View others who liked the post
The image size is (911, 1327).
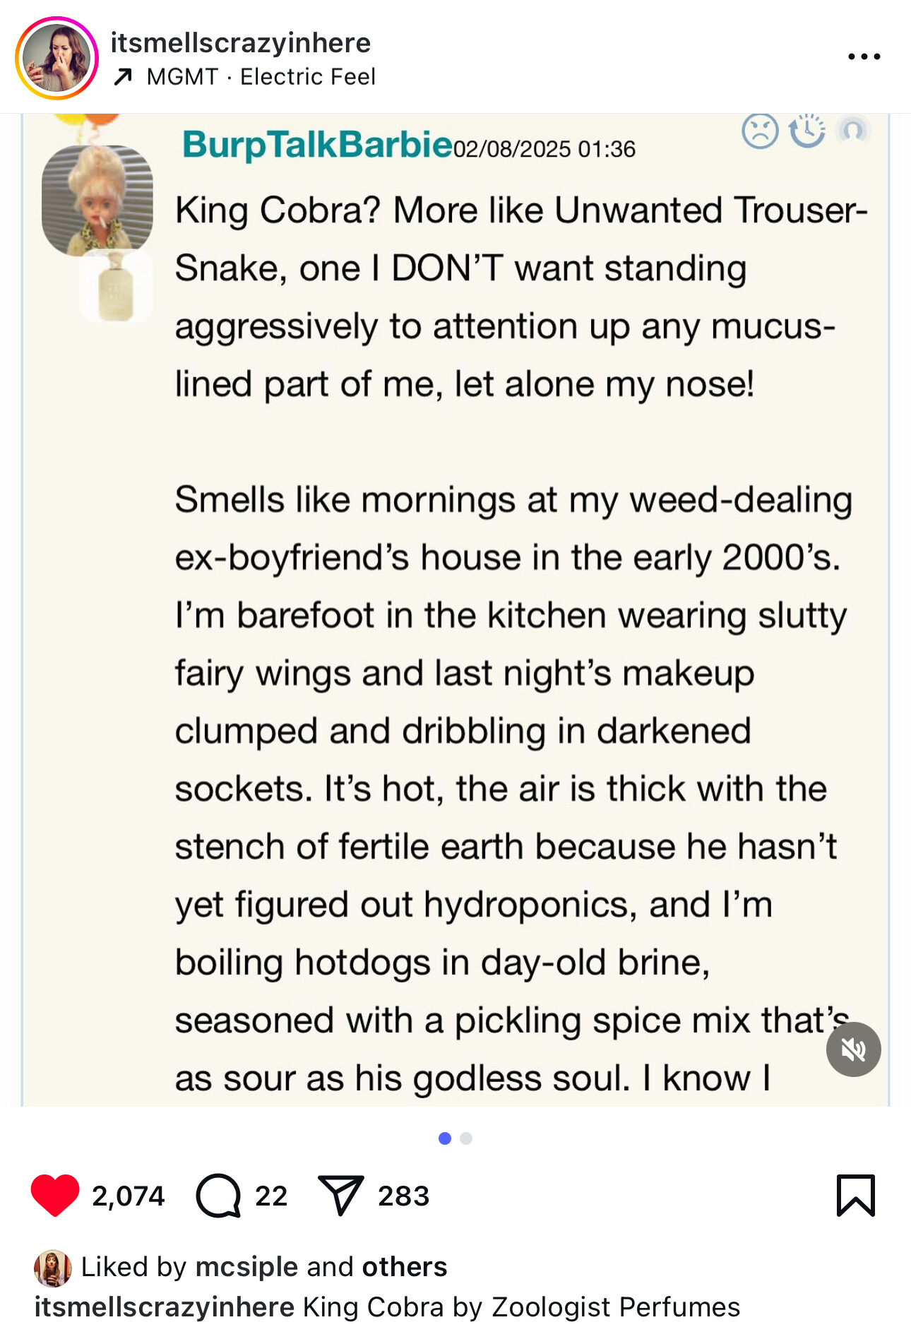[x=404, y=1267]
